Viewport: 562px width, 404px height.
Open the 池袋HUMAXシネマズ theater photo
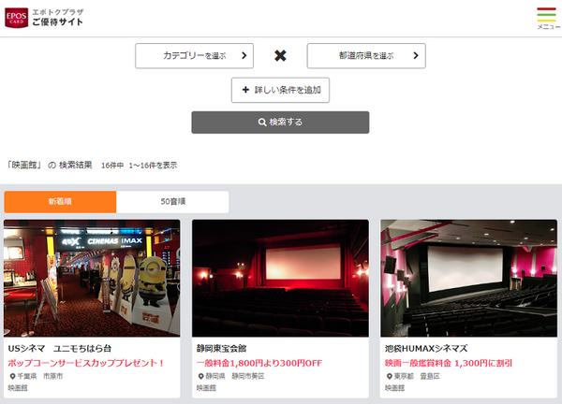tap(468, 279)
